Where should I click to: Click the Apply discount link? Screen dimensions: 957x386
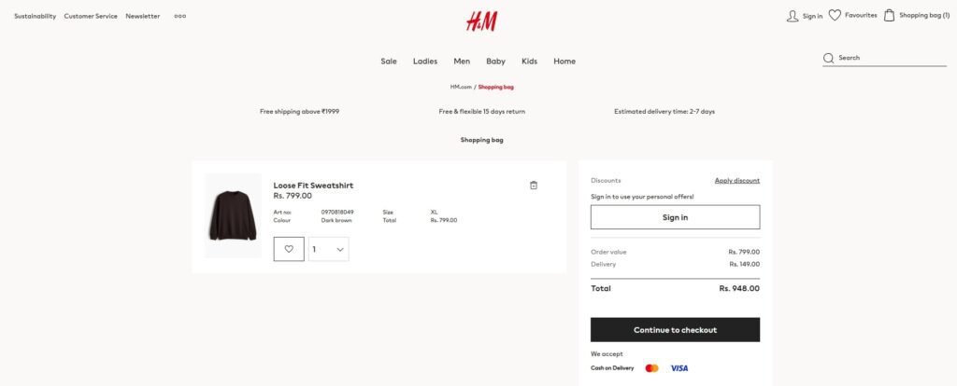pyautogui.click(x=737, y=181)
